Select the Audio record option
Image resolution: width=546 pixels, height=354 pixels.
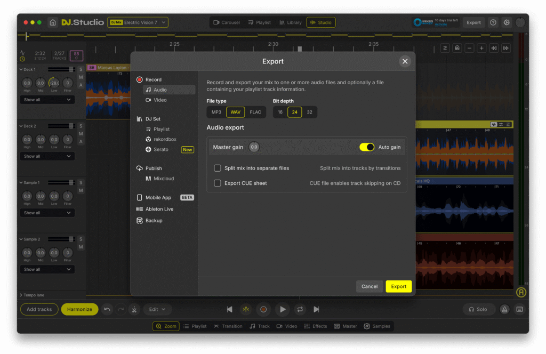169,90
